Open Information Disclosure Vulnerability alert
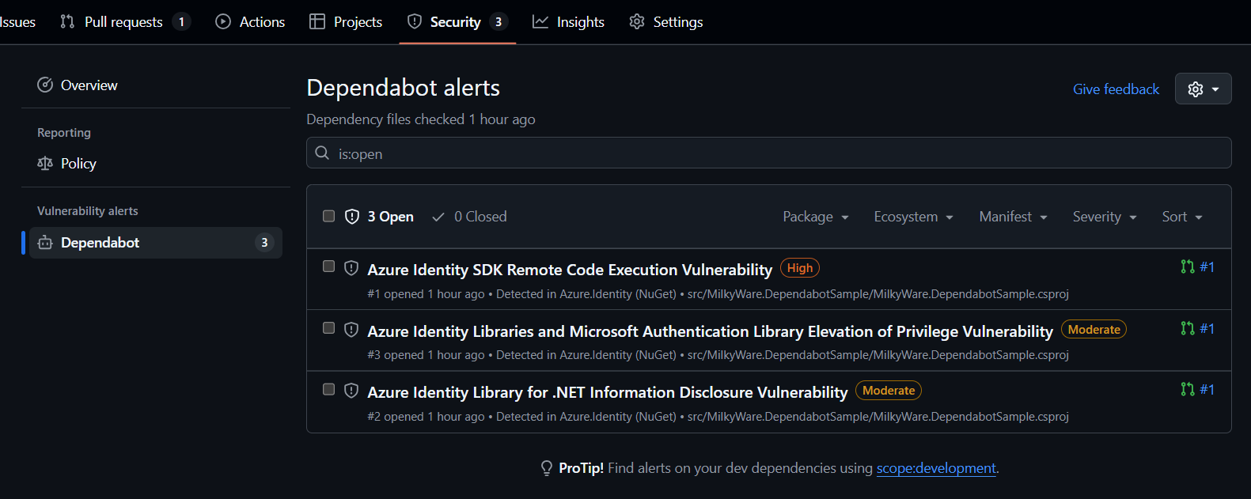The width and height of the screenshot is (1251, 499). 608,392
